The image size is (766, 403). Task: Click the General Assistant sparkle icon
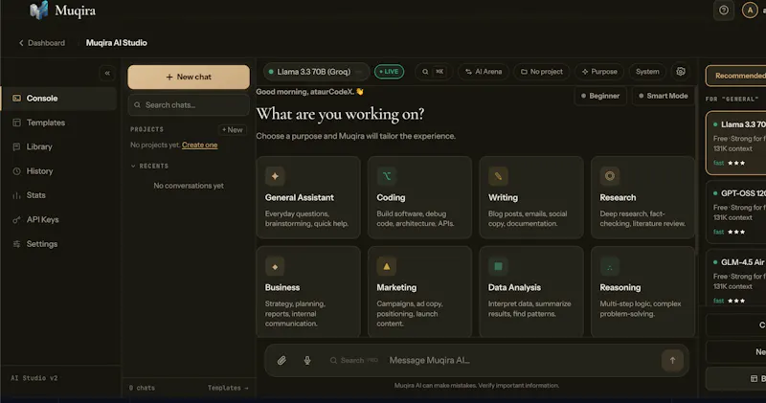click(275, 176)
